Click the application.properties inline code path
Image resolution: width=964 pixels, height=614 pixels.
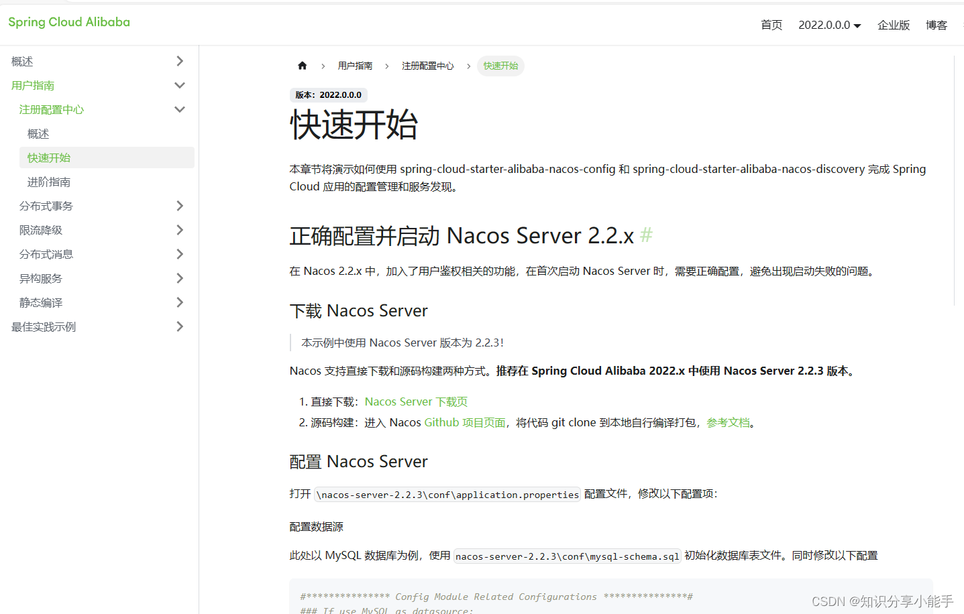point(447,495)
